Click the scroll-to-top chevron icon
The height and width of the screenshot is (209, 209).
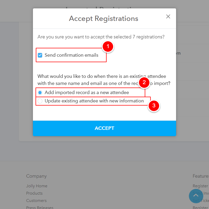click(196, 196)
